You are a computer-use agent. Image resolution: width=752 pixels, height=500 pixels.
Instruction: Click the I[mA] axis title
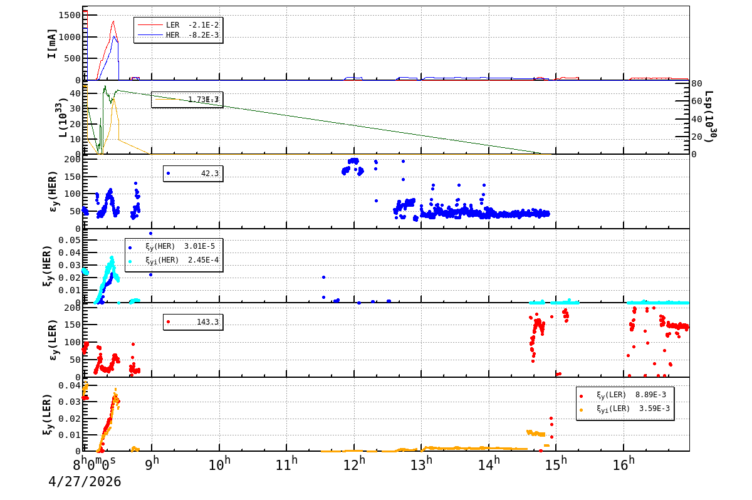(x=52, y=43)
